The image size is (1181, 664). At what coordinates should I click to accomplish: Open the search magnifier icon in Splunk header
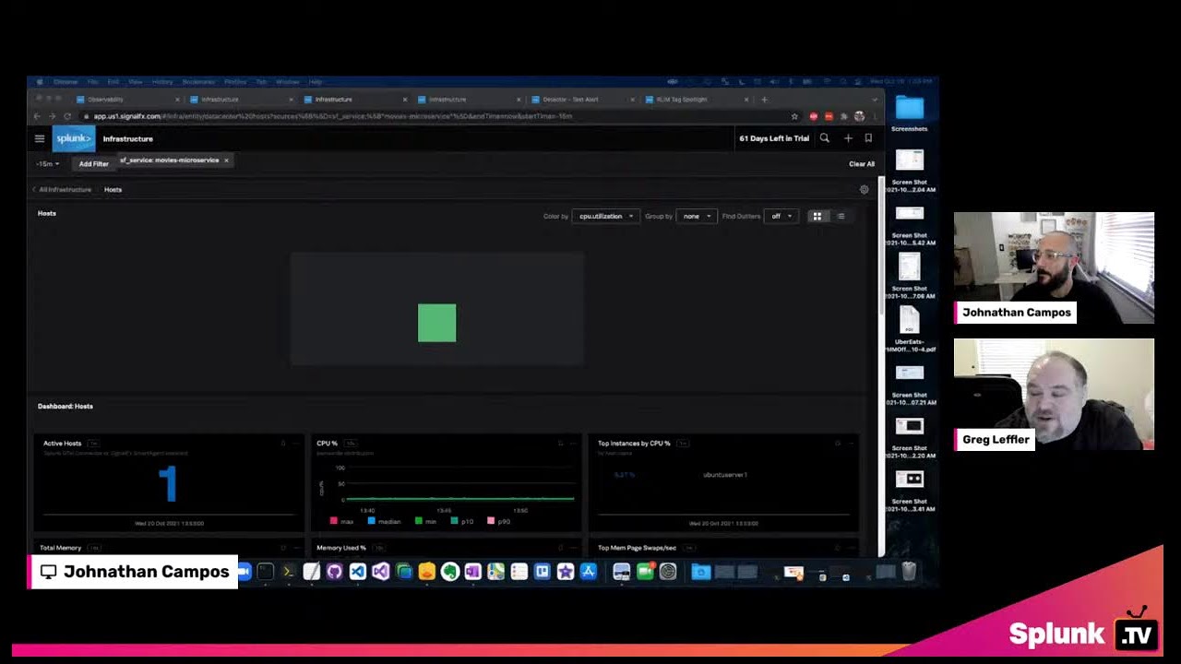point(825,138)
